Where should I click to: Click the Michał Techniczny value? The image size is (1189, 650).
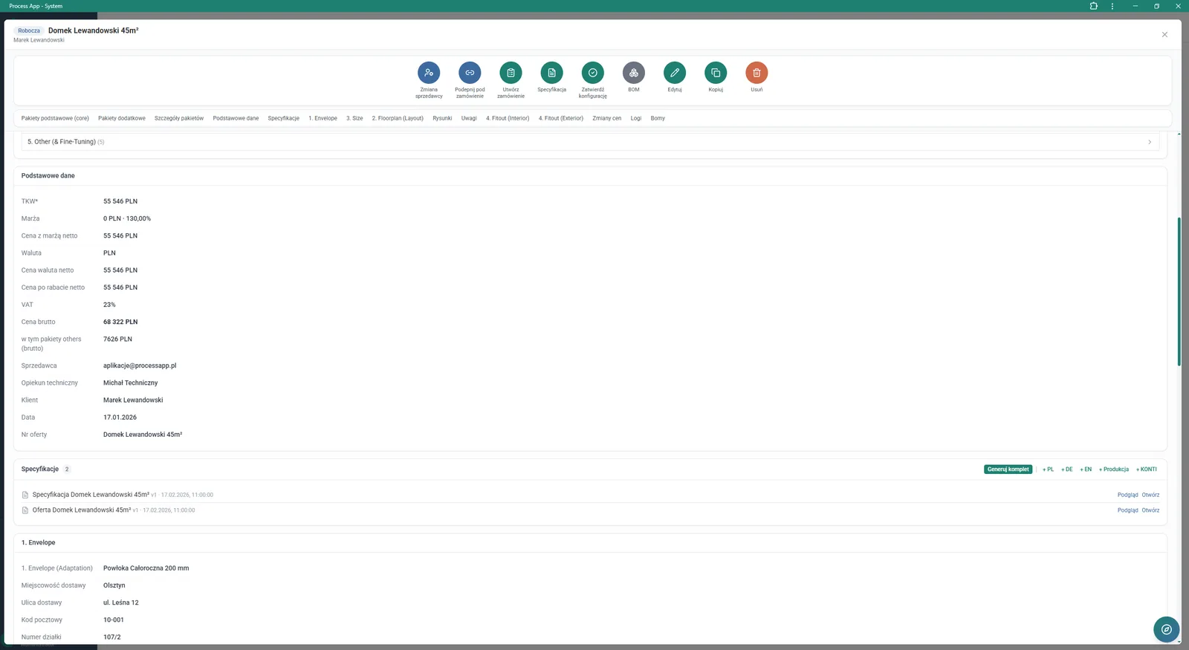(x=131, y=383)
